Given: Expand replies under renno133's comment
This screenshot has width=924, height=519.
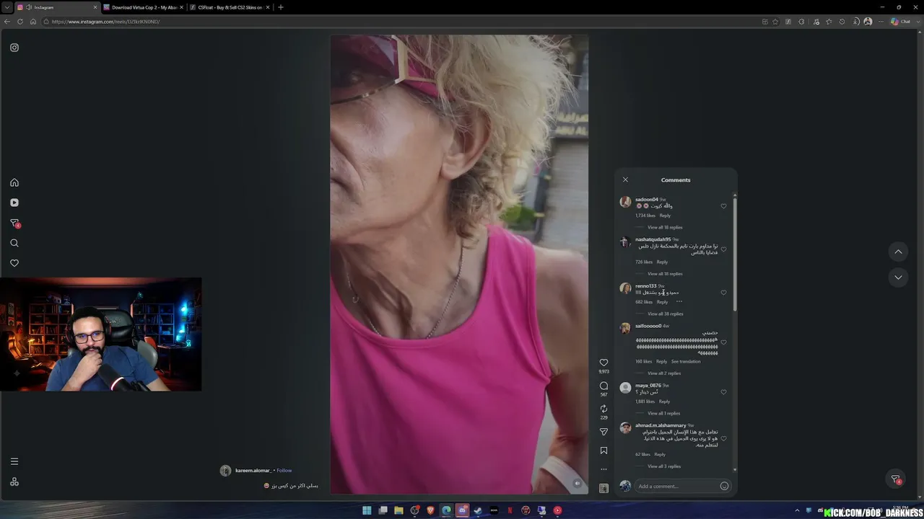Looking at the screenshot, I should tap(665, 314).
